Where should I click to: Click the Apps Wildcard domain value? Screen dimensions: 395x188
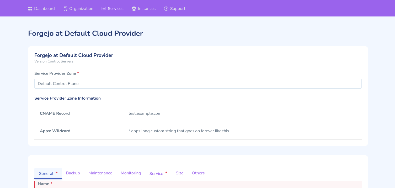point(179,131)
